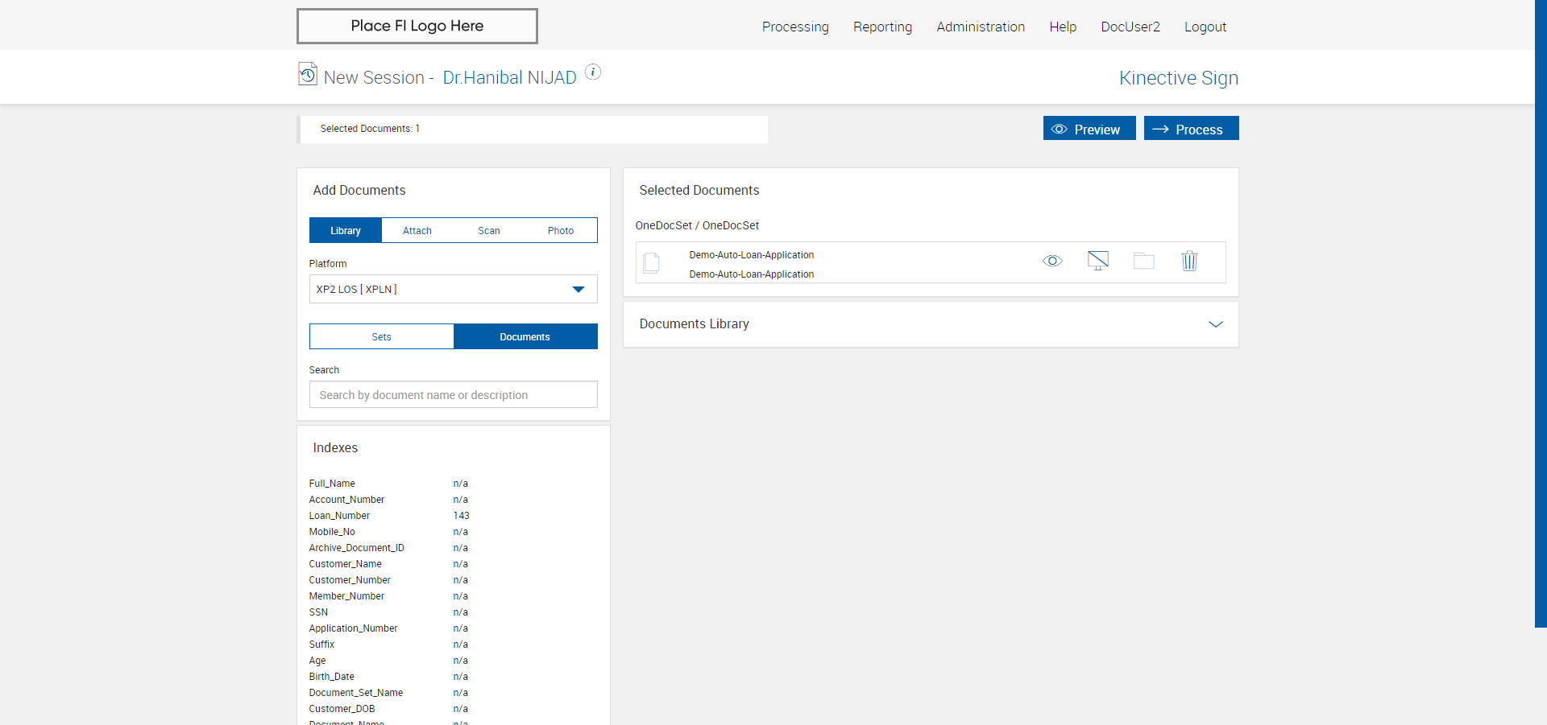Delete document using the trash icon
This screenshot has height=725, width=1547.
(x=1189, y=261)
